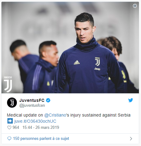Click the blue verified badge

click(48, 100)
